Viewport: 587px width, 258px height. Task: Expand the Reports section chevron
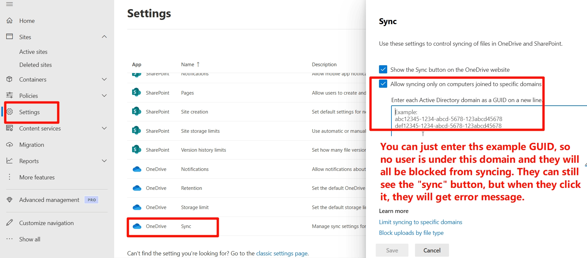pyautogui.click(x=104, y=161)
